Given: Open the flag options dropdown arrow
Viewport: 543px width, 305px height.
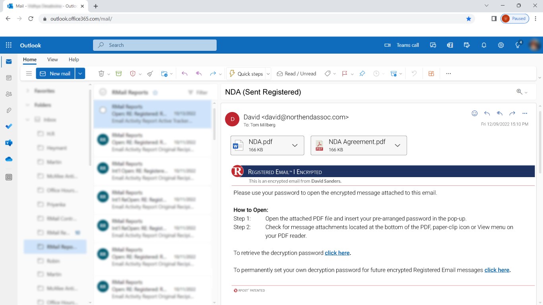Looking at the screenshot, I should tap(352, 74).
